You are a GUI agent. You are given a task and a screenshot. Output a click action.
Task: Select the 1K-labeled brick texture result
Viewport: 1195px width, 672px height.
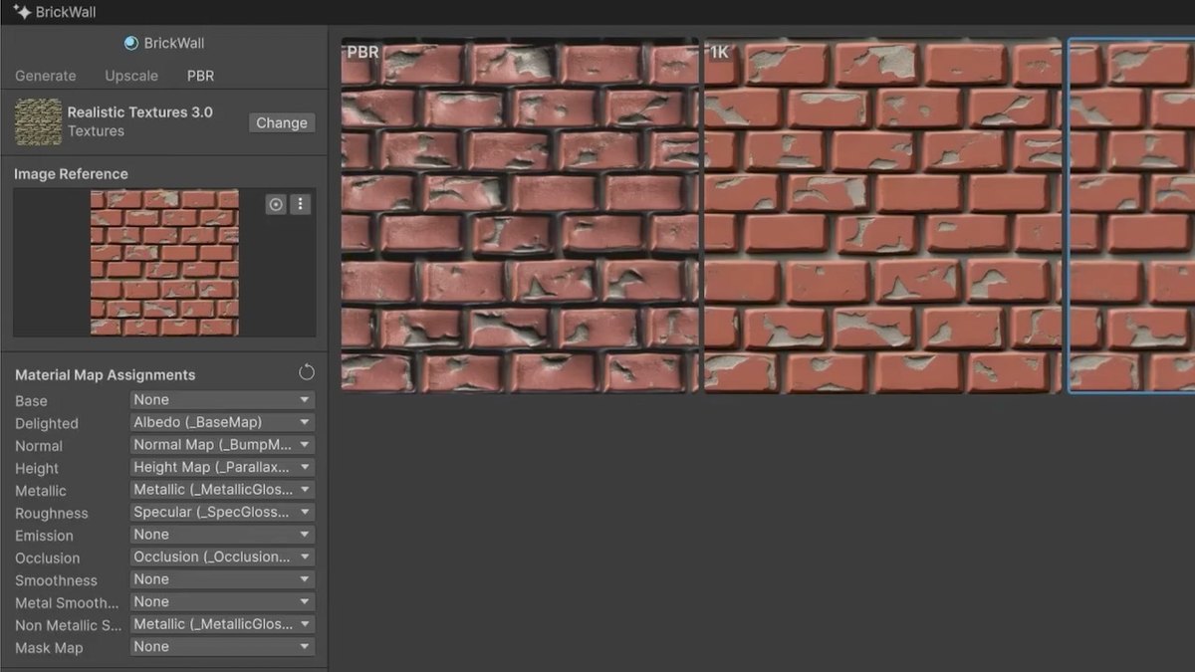883,215
